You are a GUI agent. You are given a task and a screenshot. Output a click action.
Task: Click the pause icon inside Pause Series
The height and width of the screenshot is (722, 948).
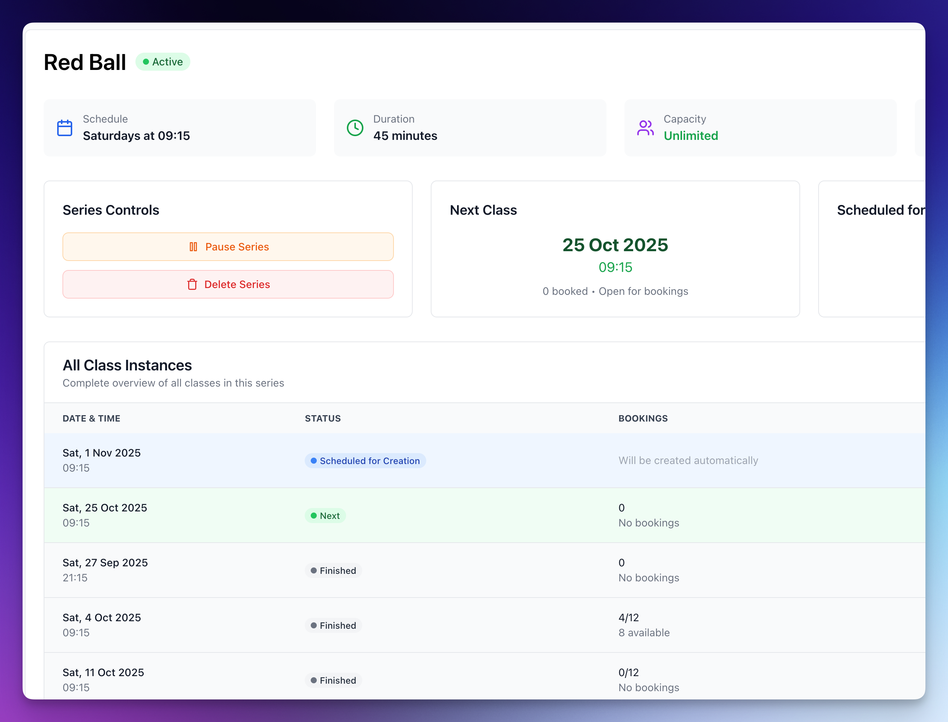tap(193, 247)
